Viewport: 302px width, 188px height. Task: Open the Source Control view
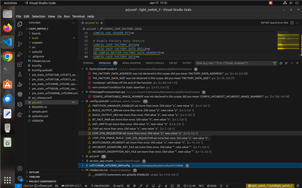pyautogui.click(x=20, y=44)
